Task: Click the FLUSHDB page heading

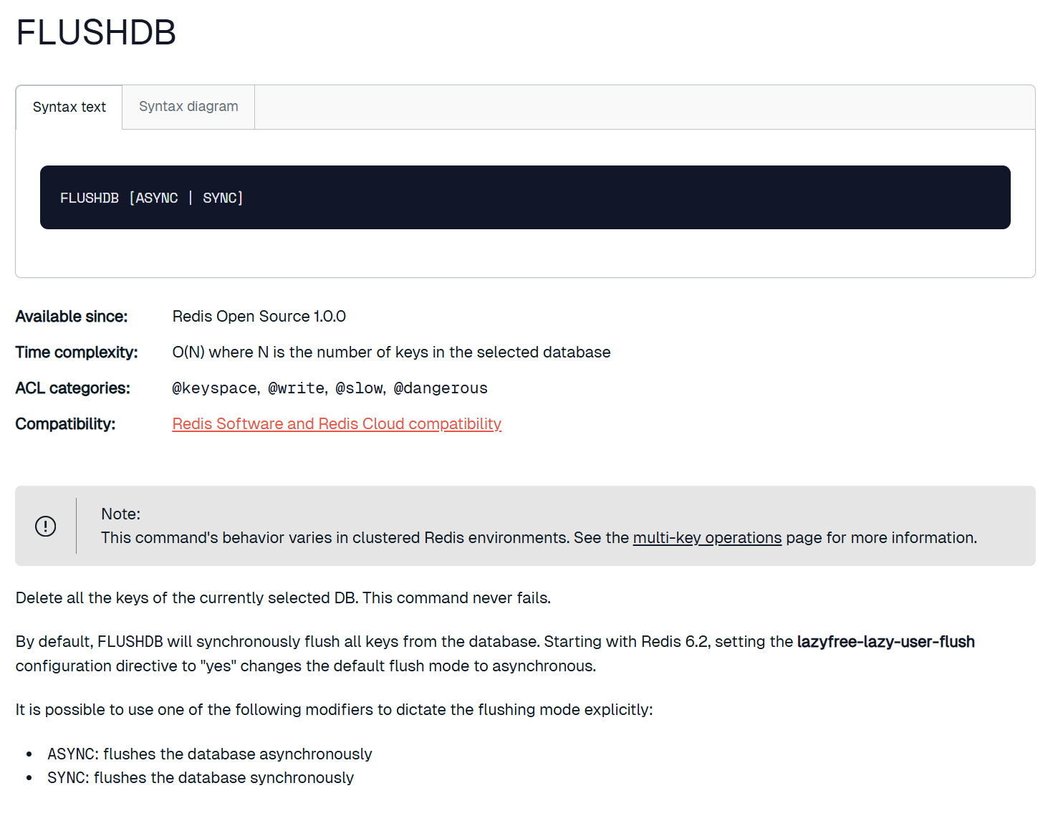Action: click(x=96, y=33)
